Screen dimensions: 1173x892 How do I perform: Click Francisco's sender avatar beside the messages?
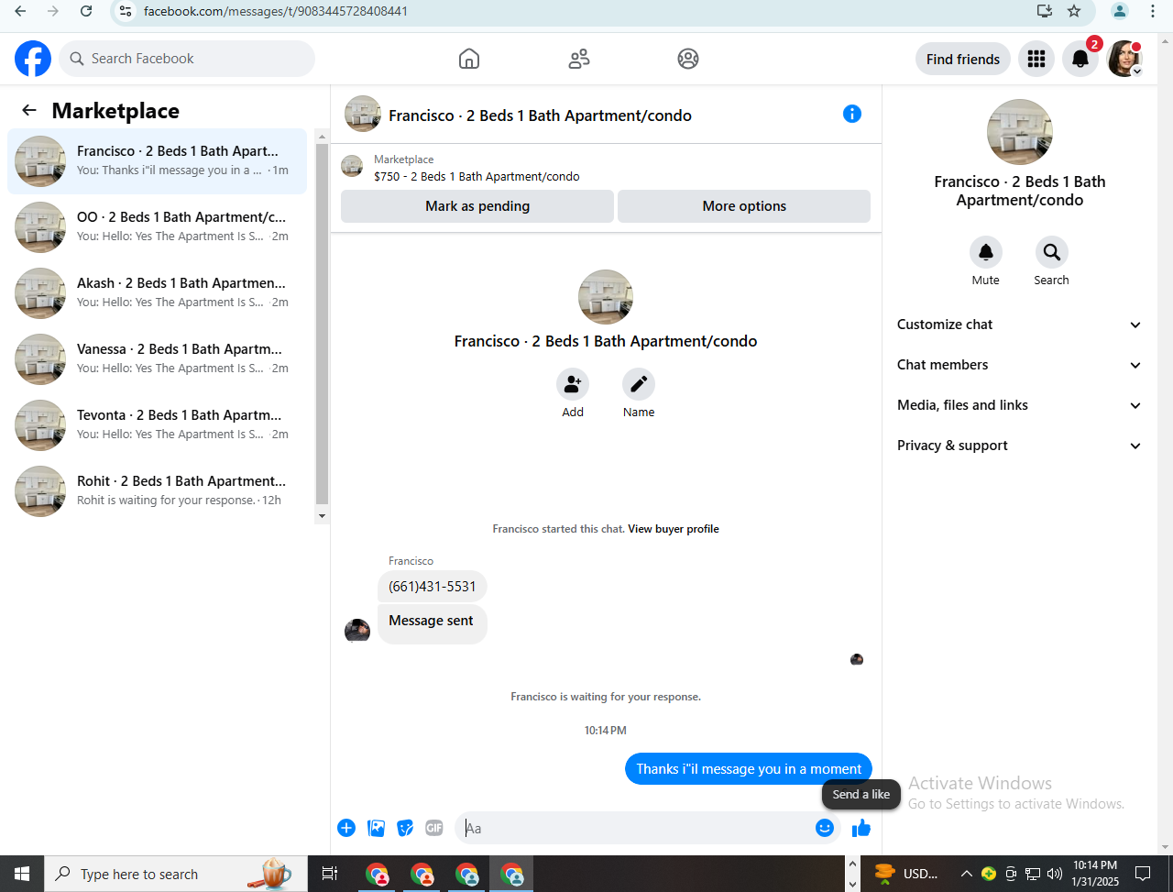point(357,631)
